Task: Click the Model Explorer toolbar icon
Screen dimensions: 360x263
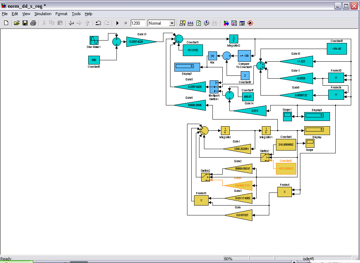Action: pyautogui.click(x=234, y=23)
